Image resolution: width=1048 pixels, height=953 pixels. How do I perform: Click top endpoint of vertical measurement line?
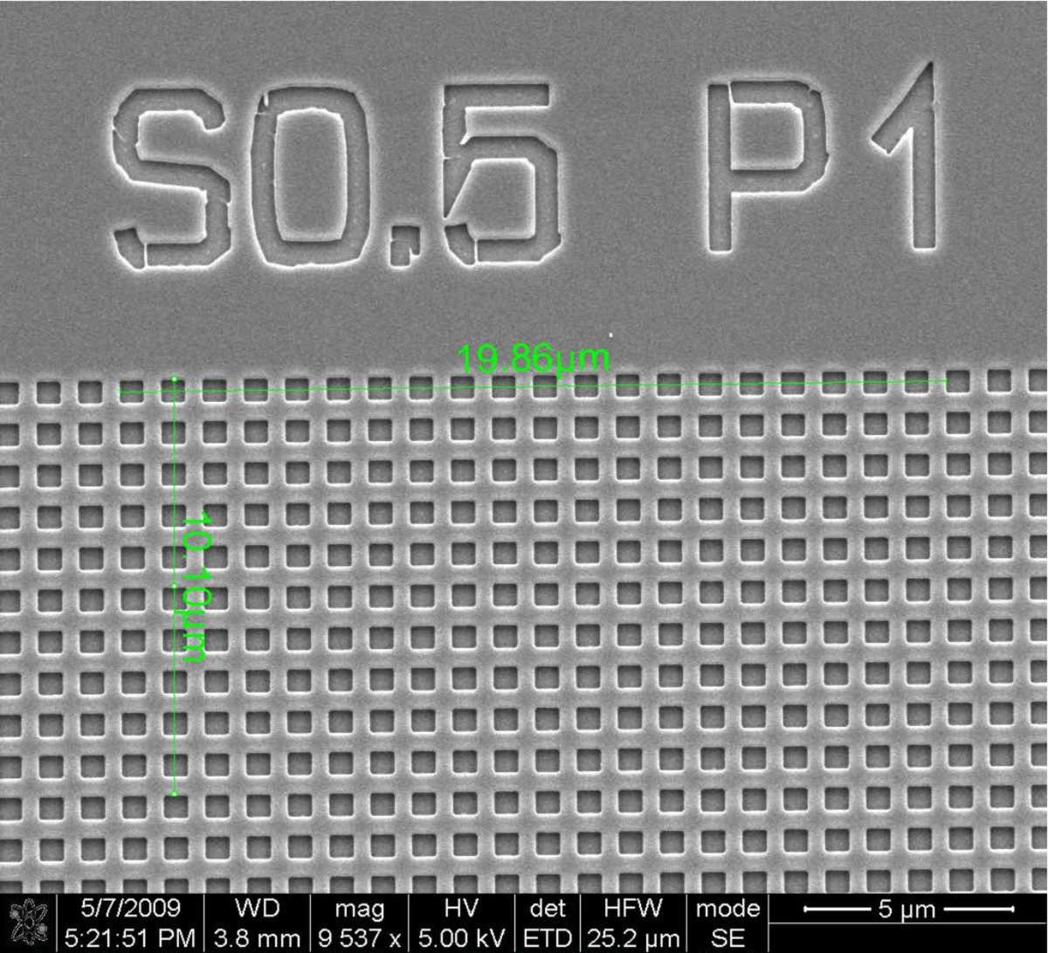coord(175,379)
